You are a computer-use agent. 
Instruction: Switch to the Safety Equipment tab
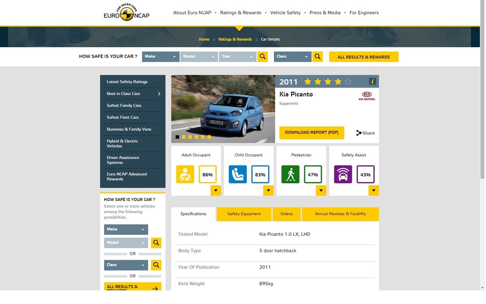click(x=244, y=214)
